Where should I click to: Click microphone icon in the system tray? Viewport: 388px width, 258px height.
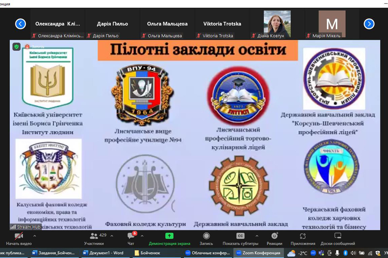click(337, 253)
